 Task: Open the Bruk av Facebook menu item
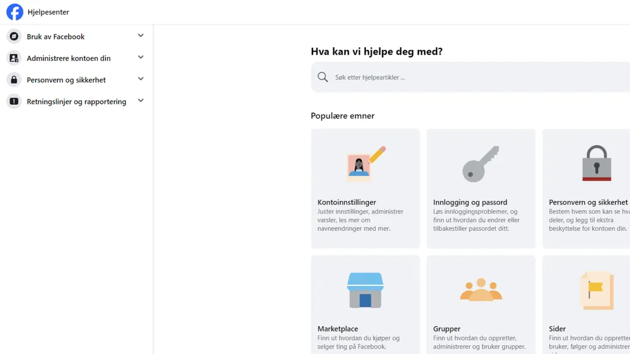pos(56,36)
